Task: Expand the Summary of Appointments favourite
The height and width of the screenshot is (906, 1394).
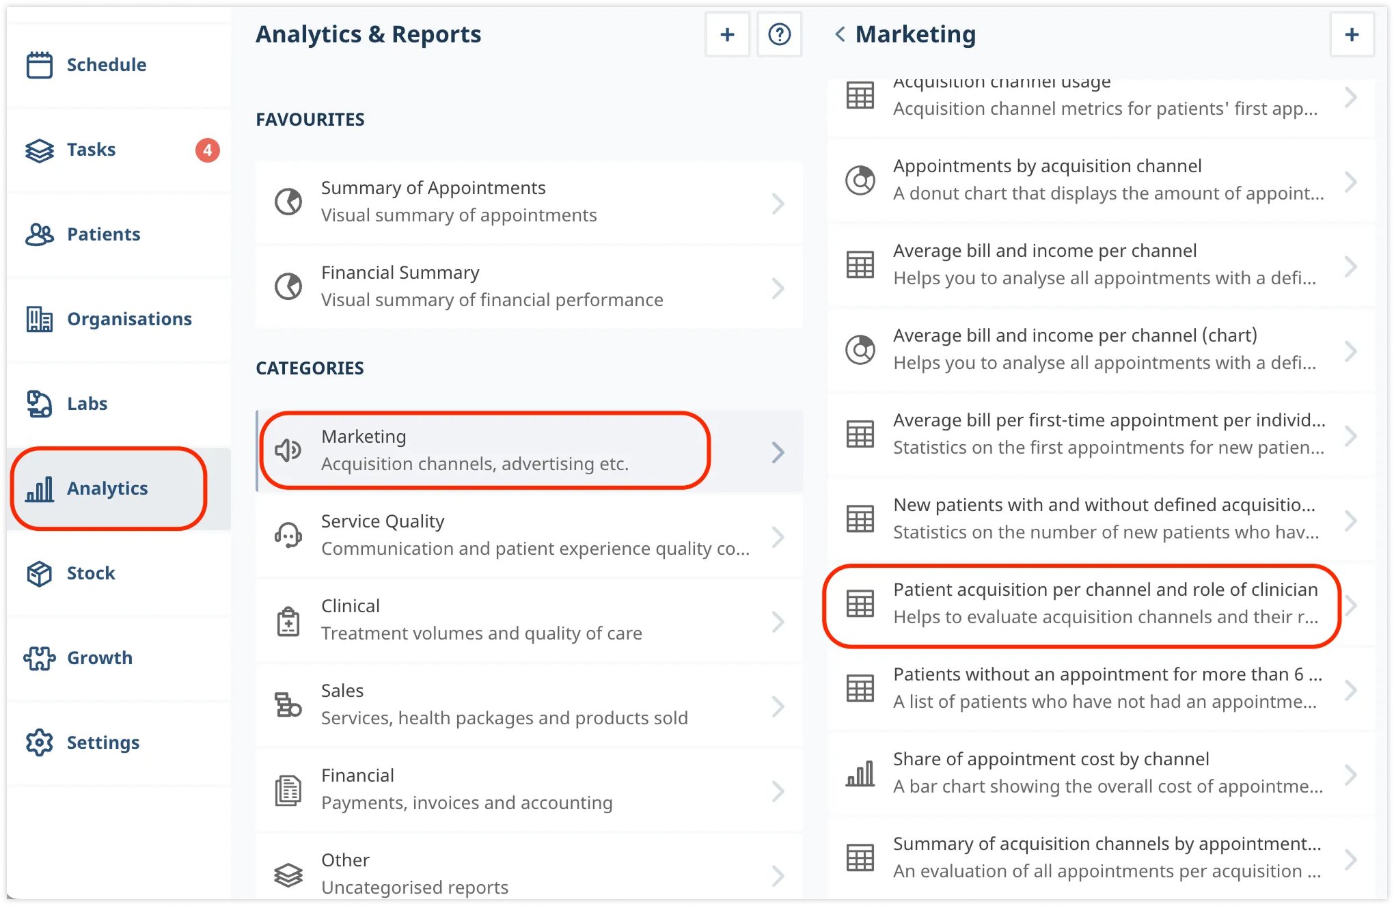Action: [x=778, y=203]
